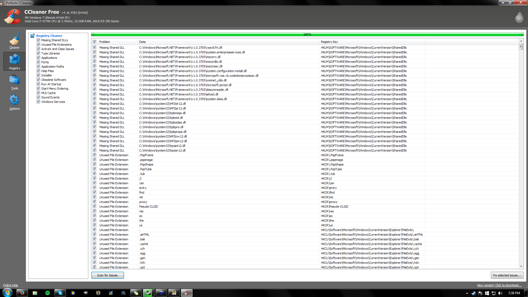Click the New version download link
This screenshot has height=297, width=528.
(499, 285)
